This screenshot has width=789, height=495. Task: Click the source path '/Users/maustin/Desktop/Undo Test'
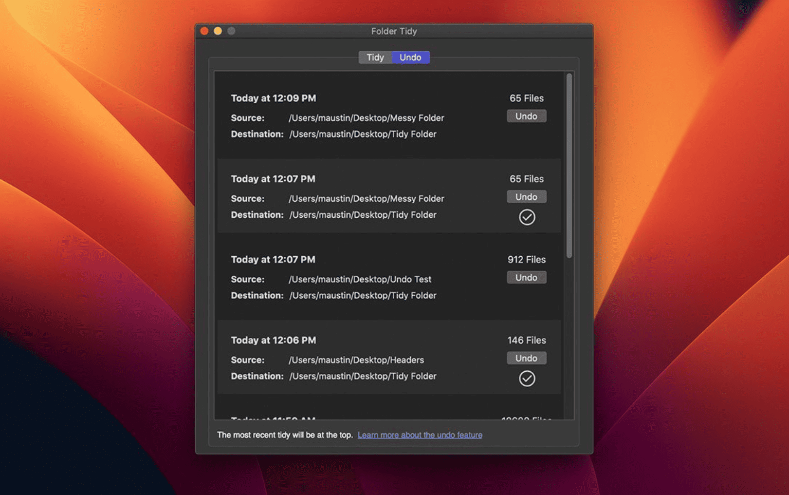[x=360, y=279]
